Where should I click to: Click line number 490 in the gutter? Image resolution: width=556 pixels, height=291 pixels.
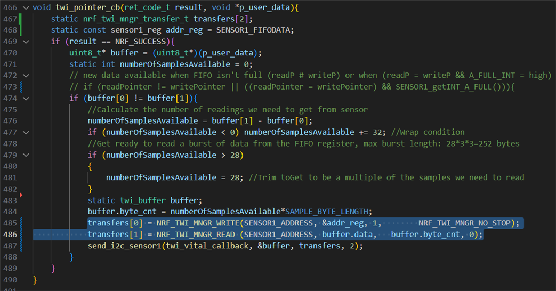coord(10,280)
